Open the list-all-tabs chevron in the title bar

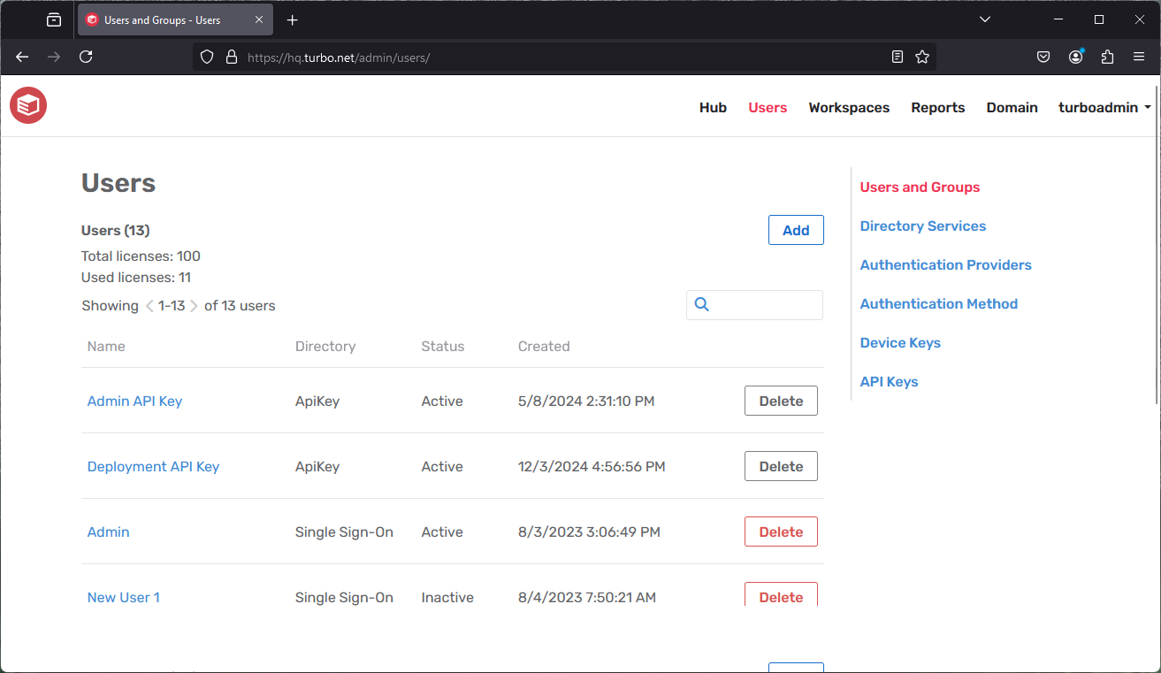tap(984, 19)
